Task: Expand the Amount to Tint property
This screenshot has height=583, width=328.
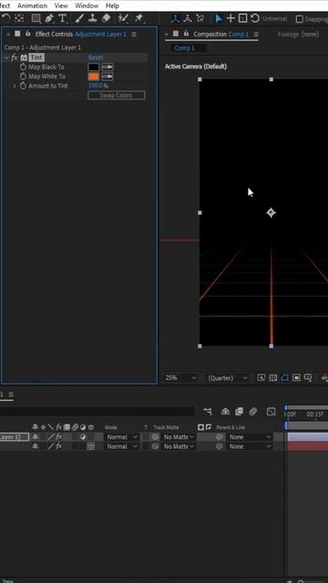Action: (x=15, y=86)
